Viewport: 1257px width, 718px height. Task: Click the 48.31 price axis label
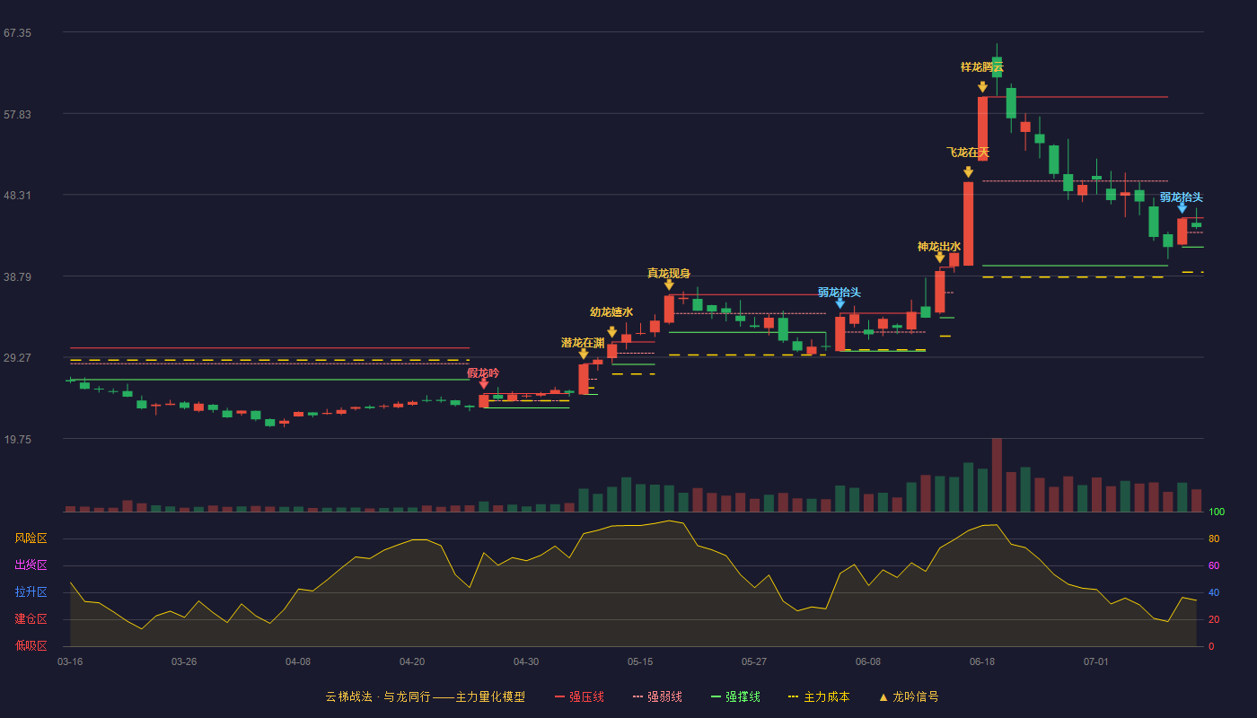(x=17, y=196)
